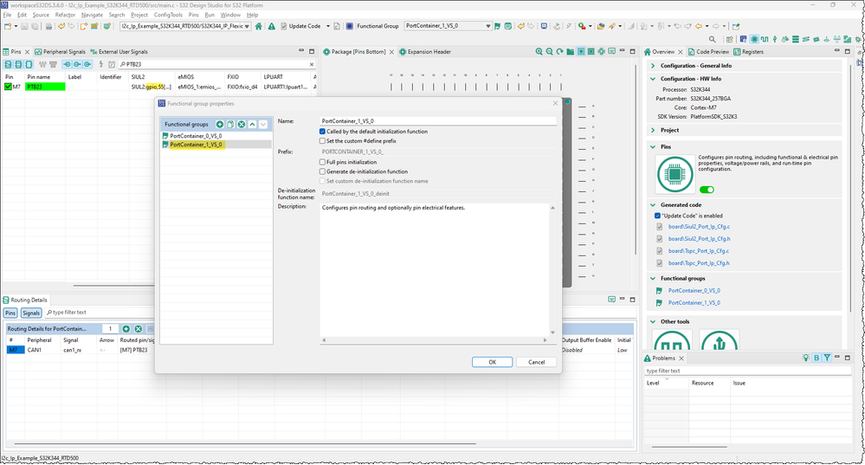Collapse the Other tools section
Viewport: 865px width, 465px height.
pyautogui.click(x=653, y=321)
